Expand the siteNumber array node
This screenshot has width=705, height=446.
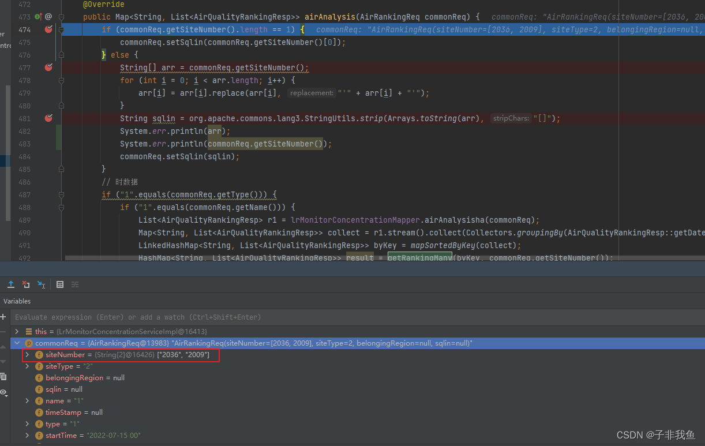tap(27, 355)
